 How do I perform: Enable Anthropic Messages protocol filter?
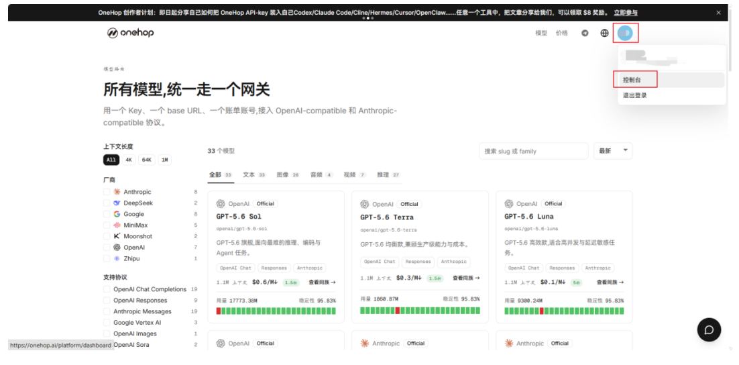coord(107,311)
